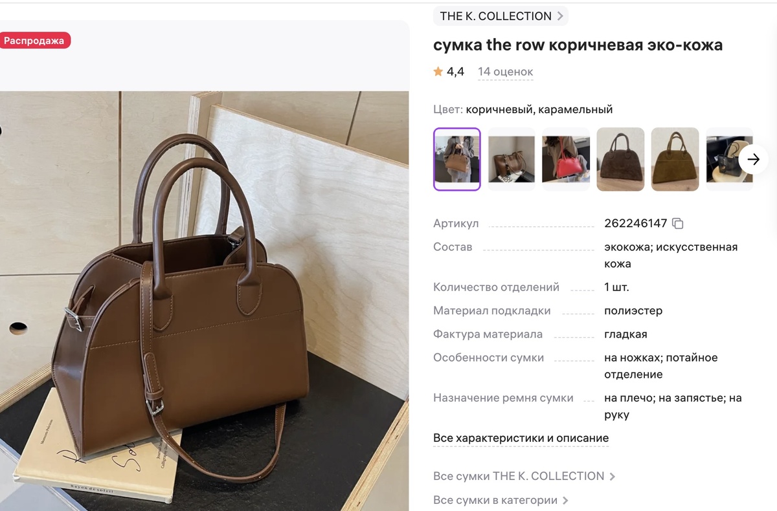Select the second brown tote thumbnail

[x=512, y=159]
